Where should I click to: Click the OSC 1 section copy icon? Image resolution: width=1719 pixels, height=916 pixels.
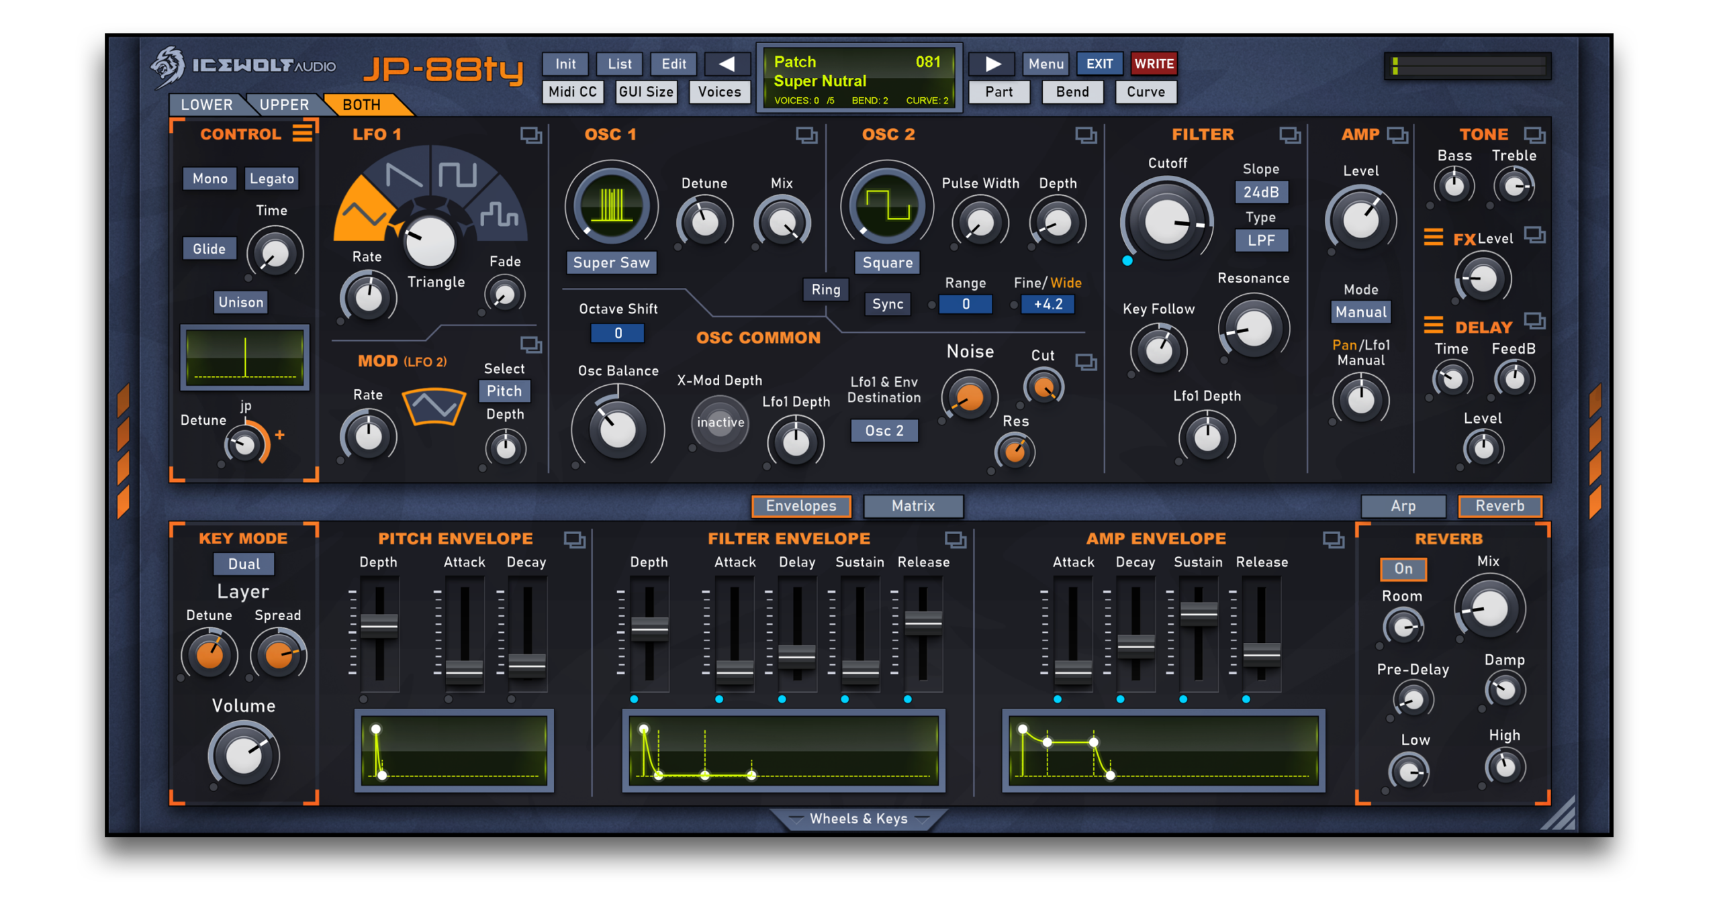pyautogui.click(x=806, y=135)
